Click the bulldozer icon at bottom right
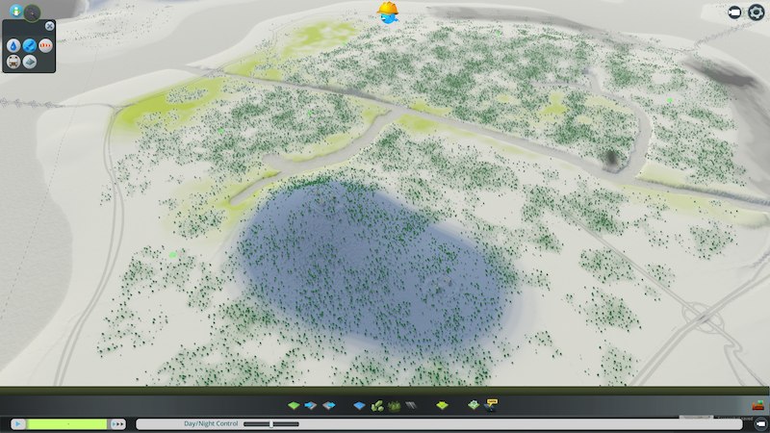The image size is (770, 433). tap(757, 407)
